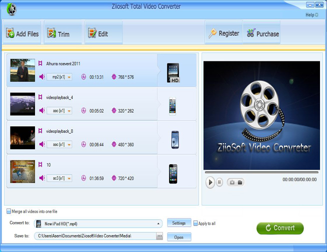327x252 pixels.
Task: Select the thumbnail of file 10
Action: coord(22,172)
